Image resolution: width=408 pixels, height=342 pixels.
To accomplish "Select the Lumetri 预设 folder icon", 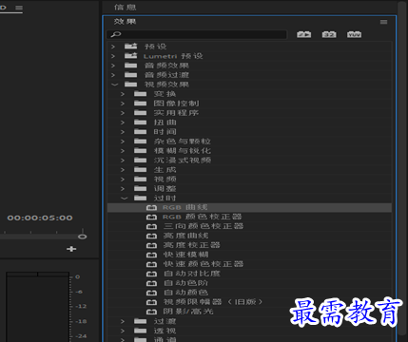I will tap(130, 56).
